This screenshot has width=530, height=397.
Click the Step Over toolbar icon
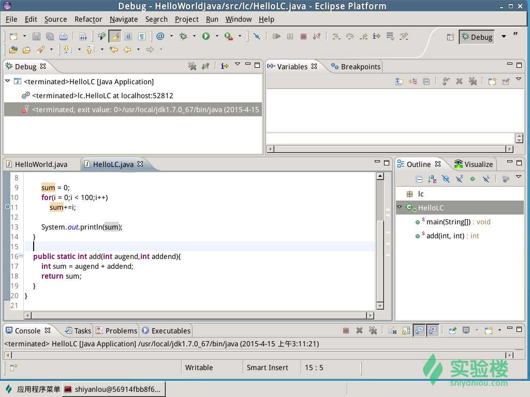pos(350,36)
